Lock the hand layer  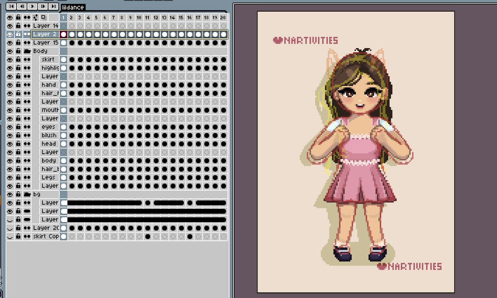18,85
